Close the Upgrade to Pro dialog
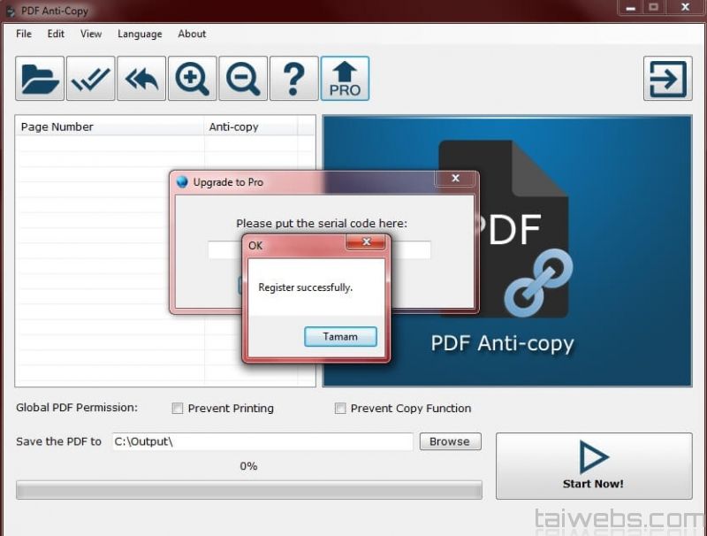This screenshot has height=536, width=707. tap(455, 180)
